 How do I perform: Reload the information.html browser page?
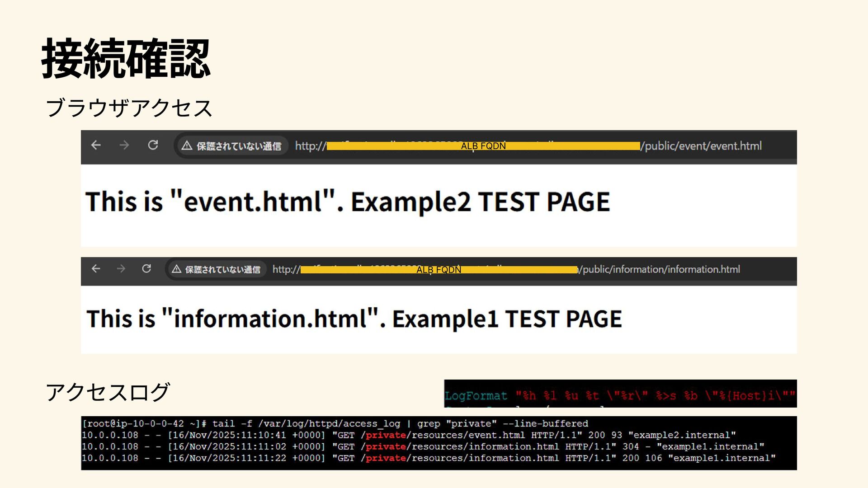tap(146, 269)
